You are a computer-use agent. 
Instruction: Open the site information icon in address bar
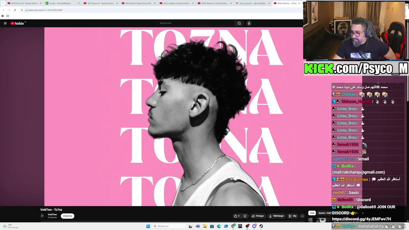click(22, 10)
